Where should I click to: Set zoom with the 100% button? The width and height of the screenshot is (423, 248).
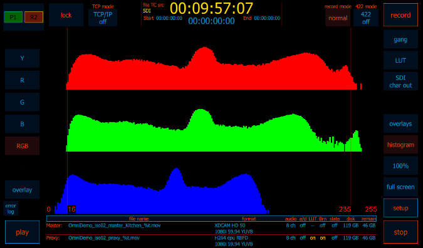(x=400, y=166)
